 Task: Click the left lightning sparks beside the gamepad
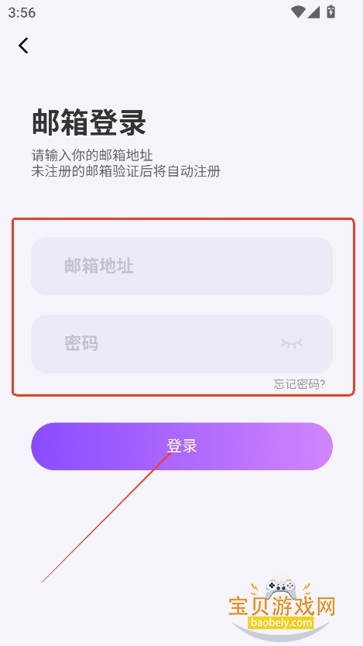coord(255,589)
